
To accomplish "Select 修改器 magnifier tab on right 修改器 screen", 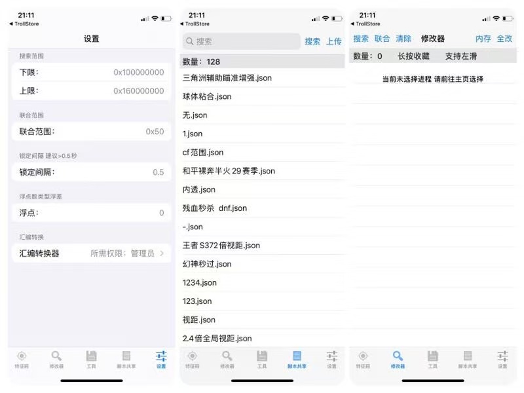I will 398,359.
